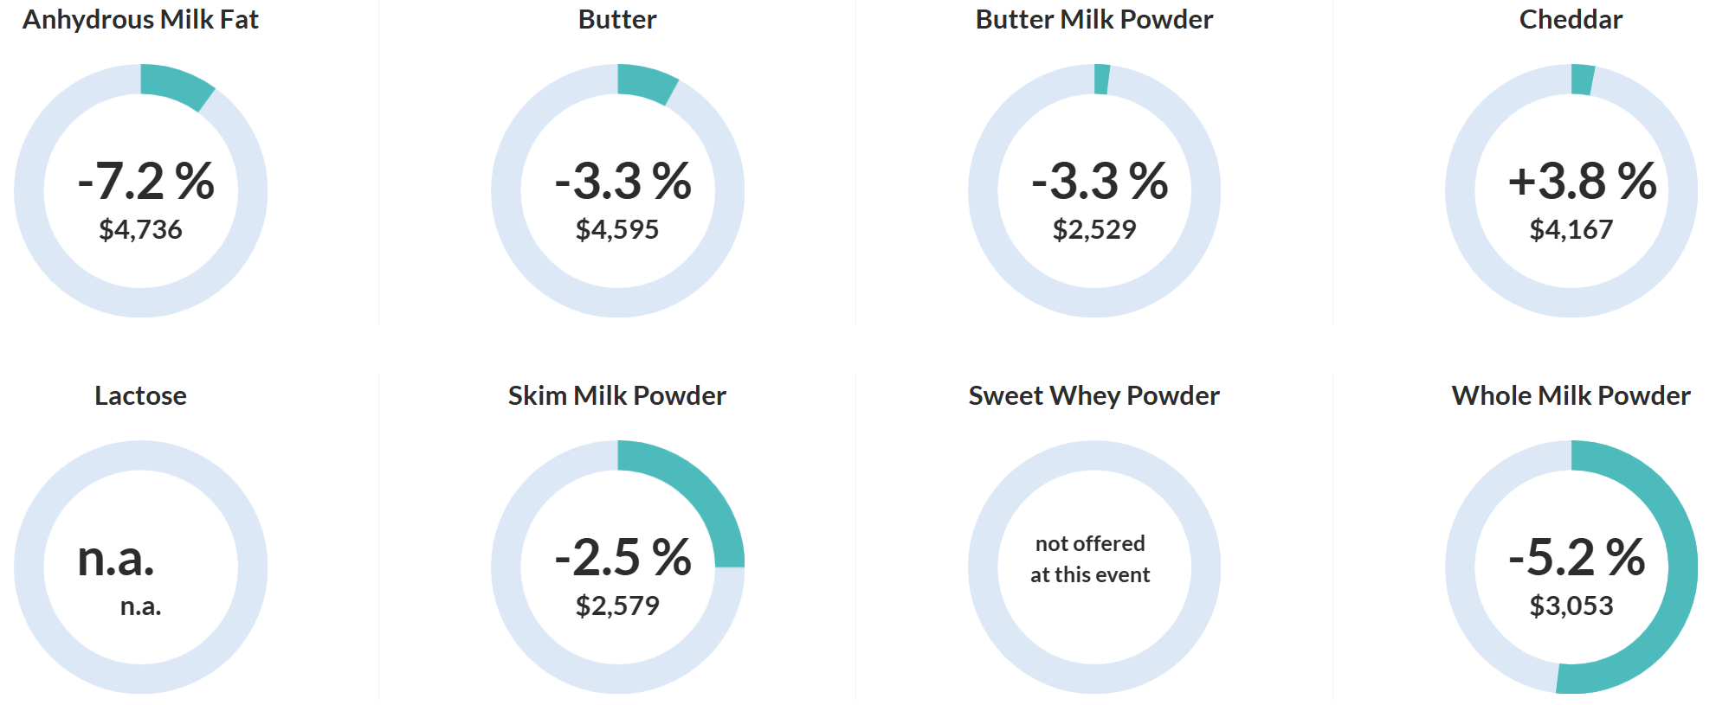
Task: Select Cheddar's +3.8 % change figure
Action: (1582, 181)
